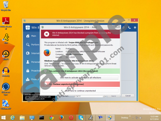Launch CDBurnerXP desktop shortcut
Screen dimensions: 161x121
6,104
